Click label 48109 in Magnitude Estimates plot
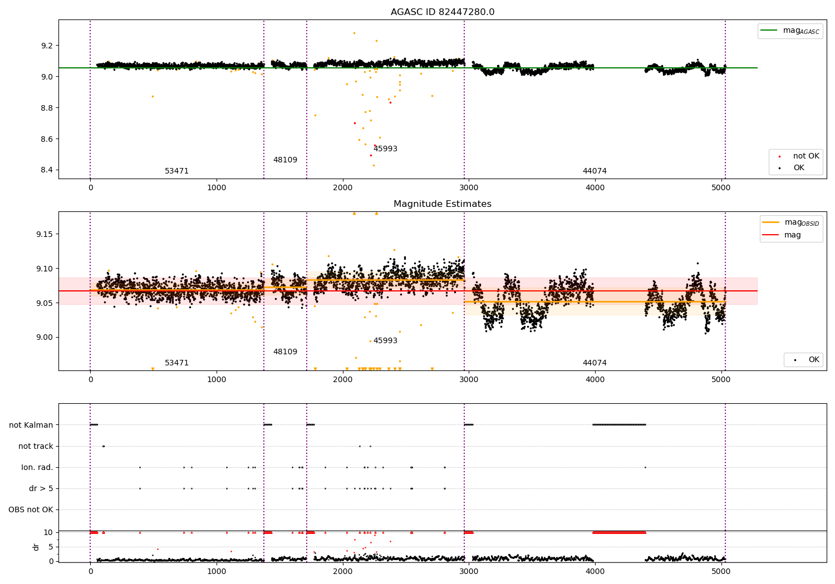The height and width of the screenshot is (584, 835). [285, 352]
